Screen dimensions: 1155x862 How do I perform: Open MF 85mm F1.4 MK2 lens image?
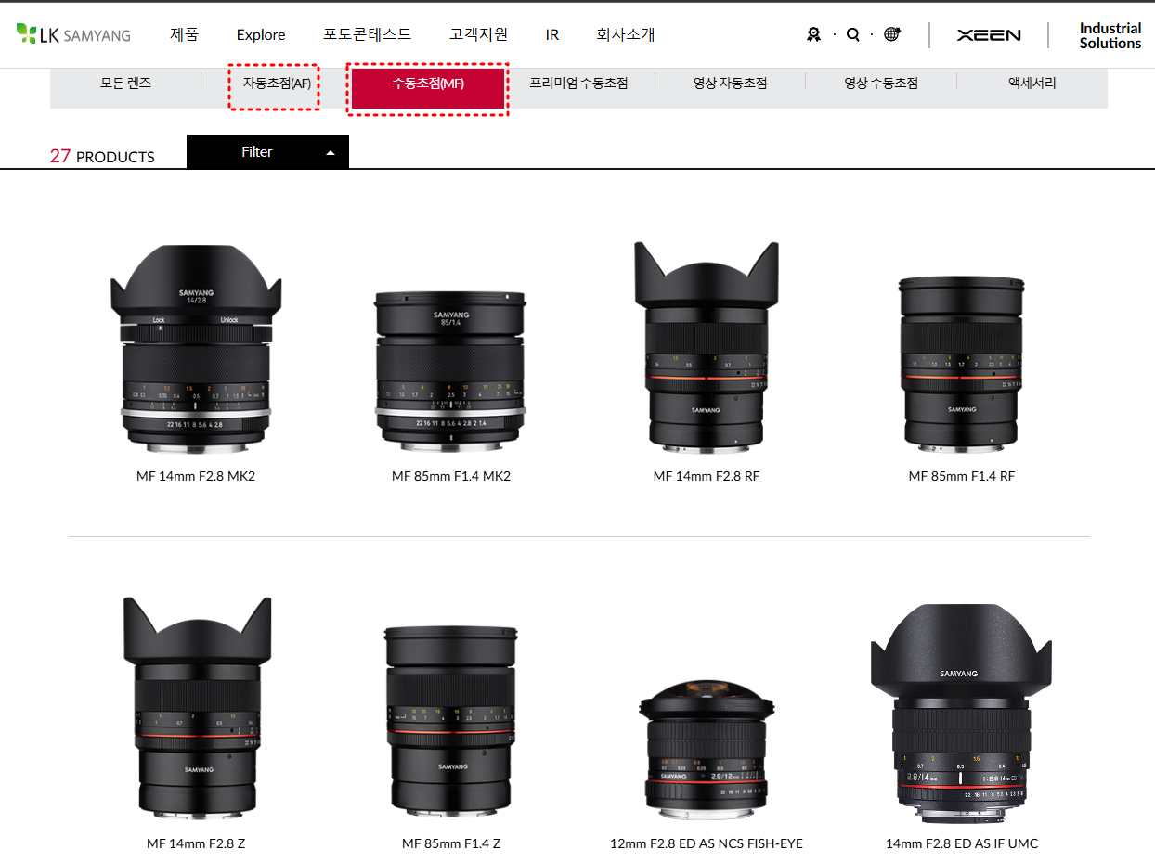pos(451,372)
